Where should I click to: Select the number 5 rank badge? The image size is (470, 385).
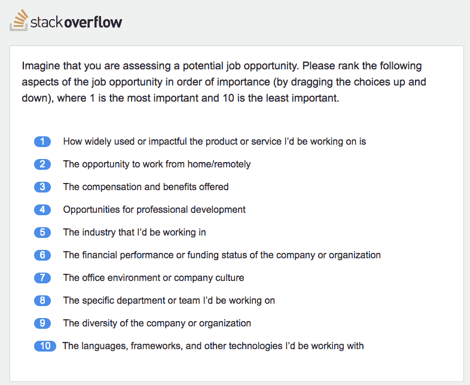42,233
